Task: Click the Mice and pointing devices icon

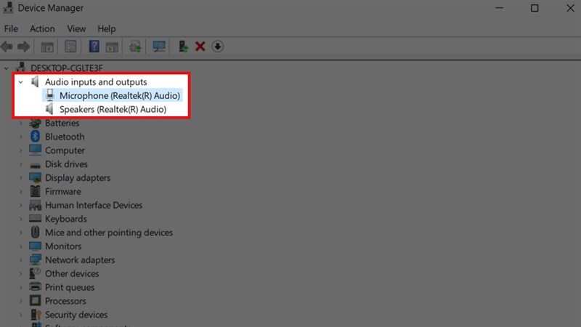Action: pos(35,233)
